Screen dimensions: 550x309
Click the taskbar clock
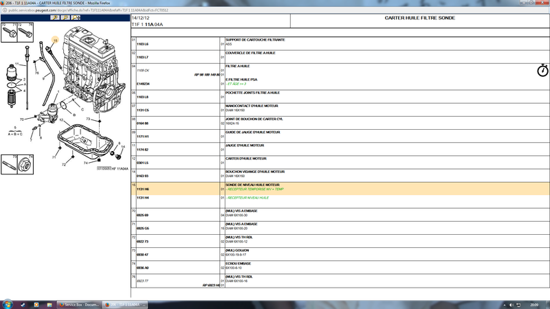[534, 305]
